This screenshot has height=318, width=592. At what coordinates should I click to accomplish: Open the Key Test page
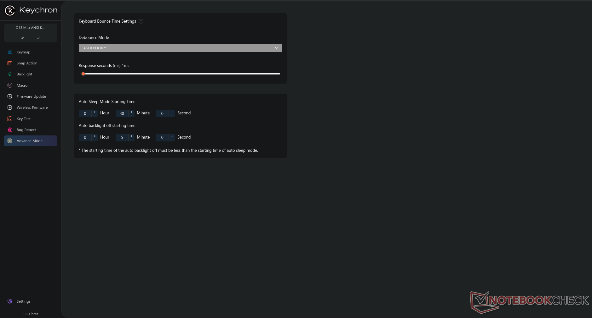tap(24, 119)
